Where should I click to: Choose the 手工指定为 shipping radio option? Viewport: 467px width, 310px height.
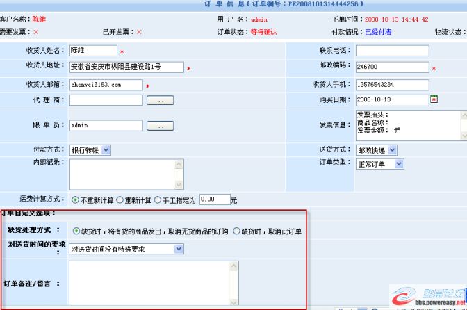pyautogui.click(x=158, y=199)
